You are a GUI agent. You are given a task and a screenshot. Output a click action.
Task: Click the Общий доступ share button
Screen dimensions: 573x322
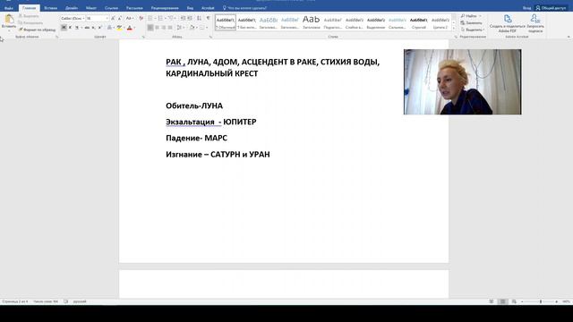[552, 8]
